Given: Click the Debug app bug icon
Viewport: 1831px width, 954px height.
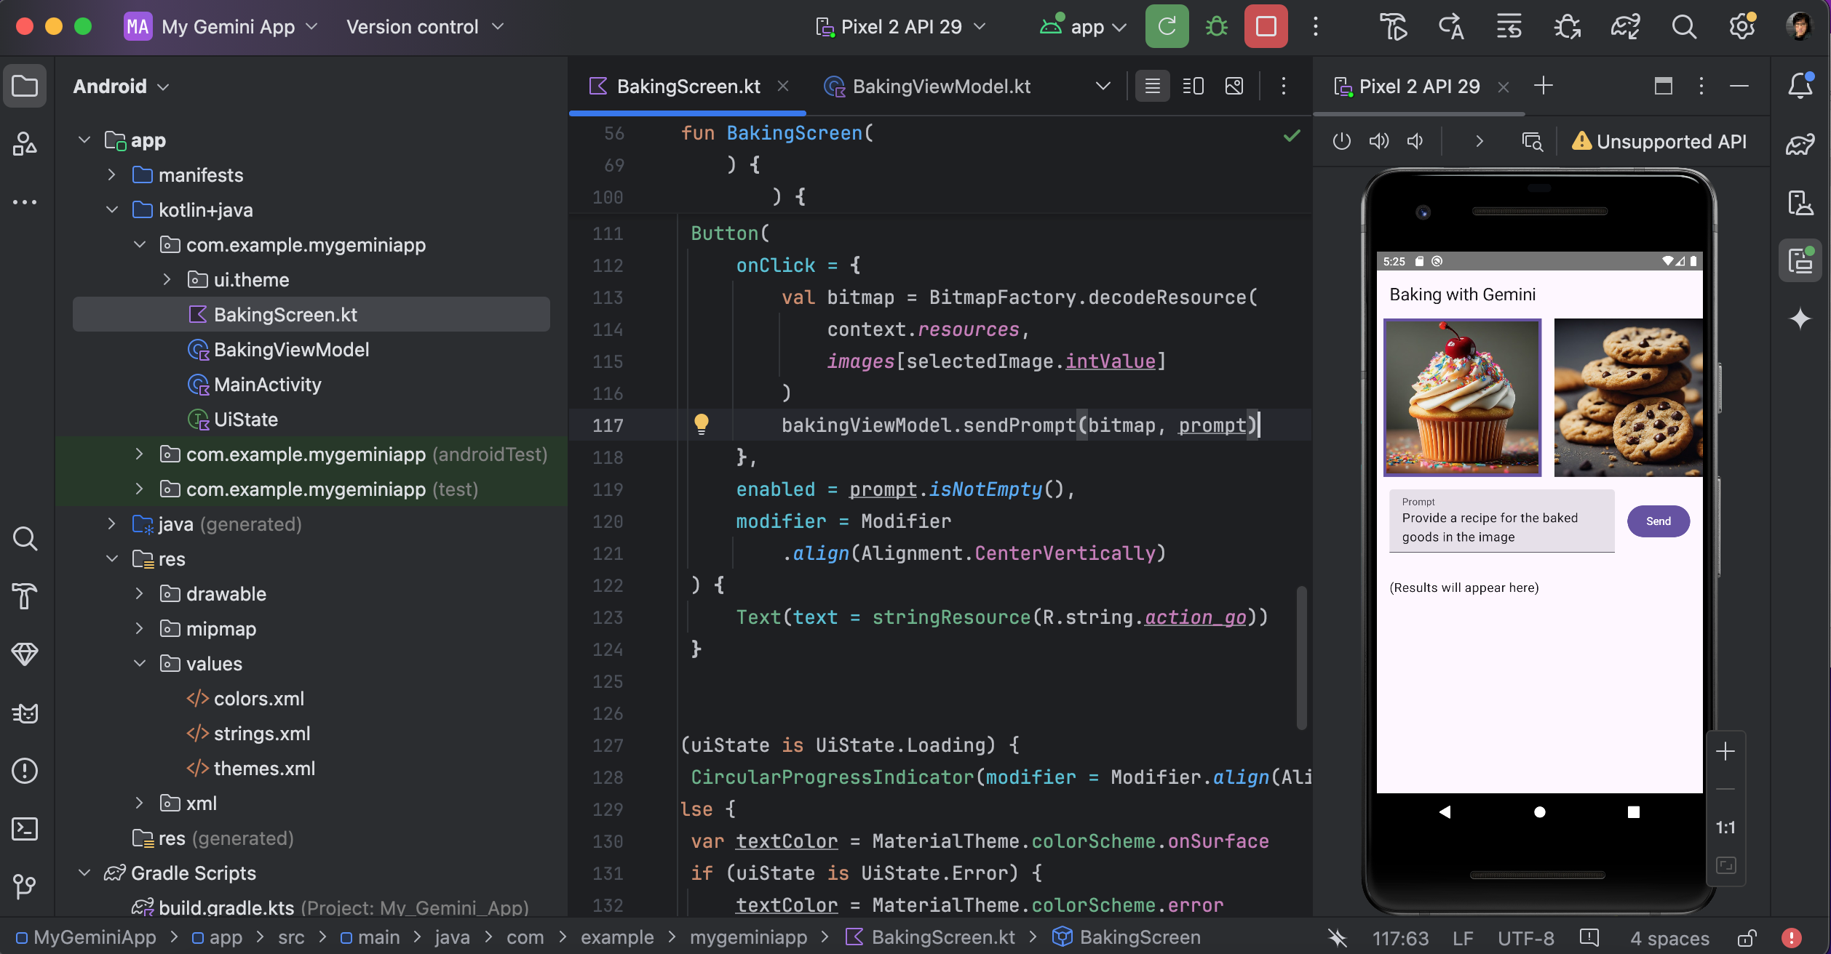Looking at the screenshot, I should point(1216,27).
